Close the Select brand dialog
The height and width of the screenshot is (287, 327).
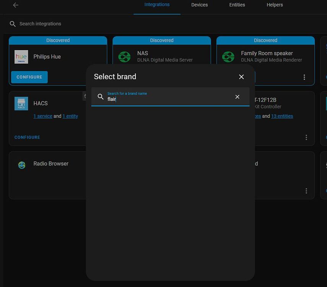(241, 77)
